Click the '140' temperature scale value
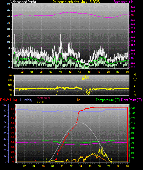This screenshot has width=143, height=170. (x=133, y=108)
